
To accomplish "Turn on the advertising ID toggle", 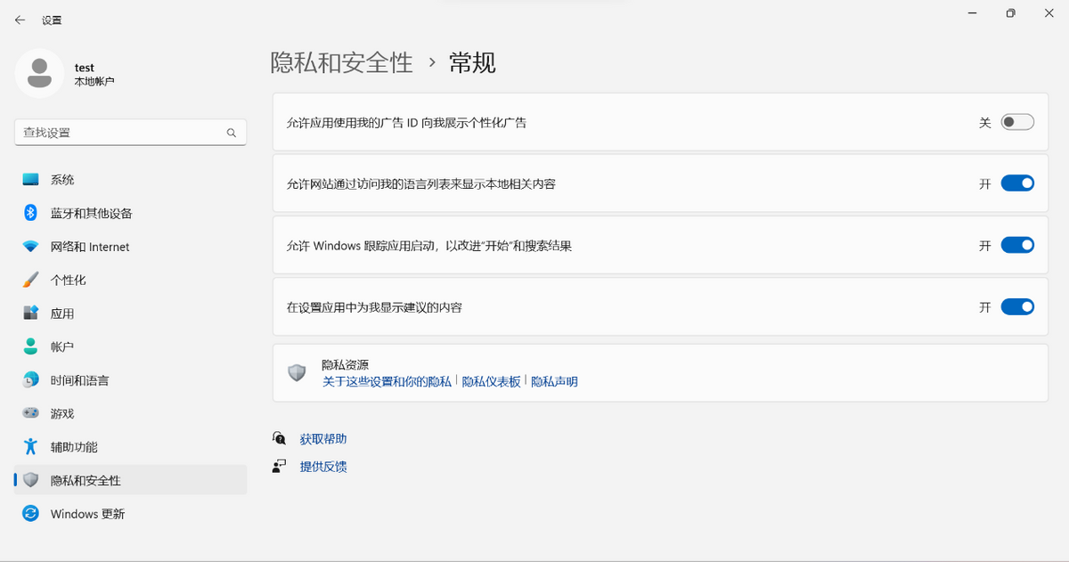I will (x=1017, y=122).
